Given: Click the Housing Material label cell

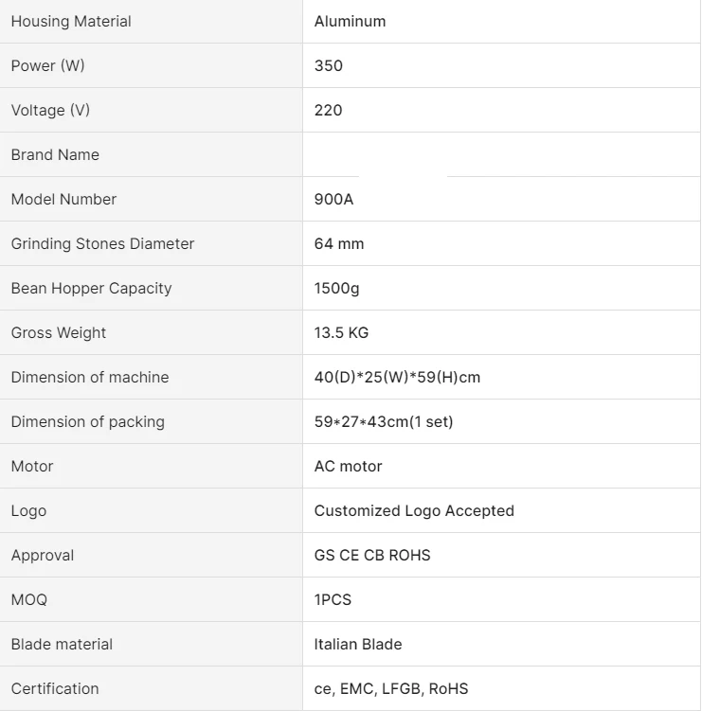Looking at the screenshot, I should coord(71,21).
